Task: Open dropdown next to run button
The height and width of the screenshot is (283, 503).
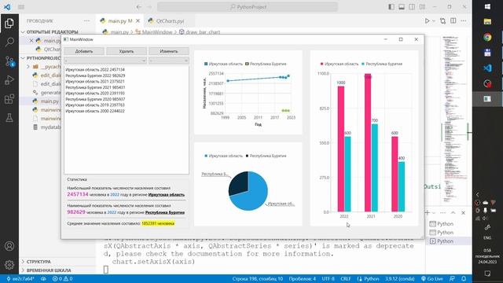Action: coord(434,21)
